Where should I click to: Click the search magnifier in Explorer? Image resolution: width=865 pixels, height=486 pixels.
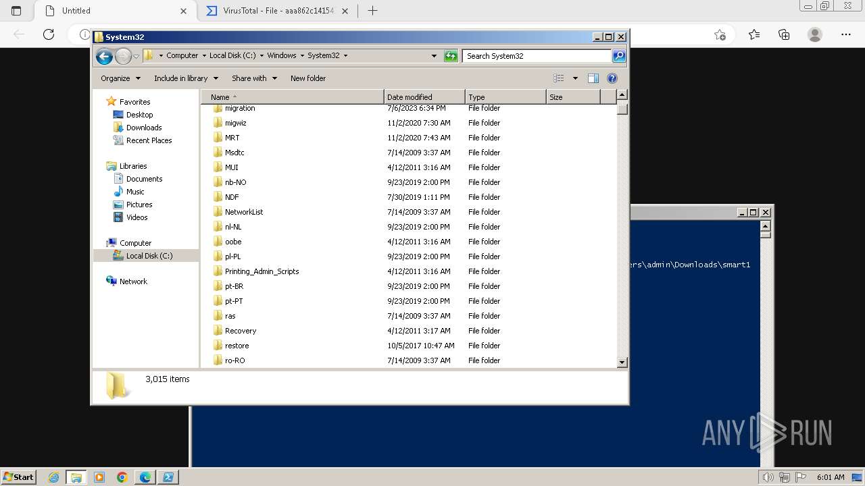tap(619, 56)
